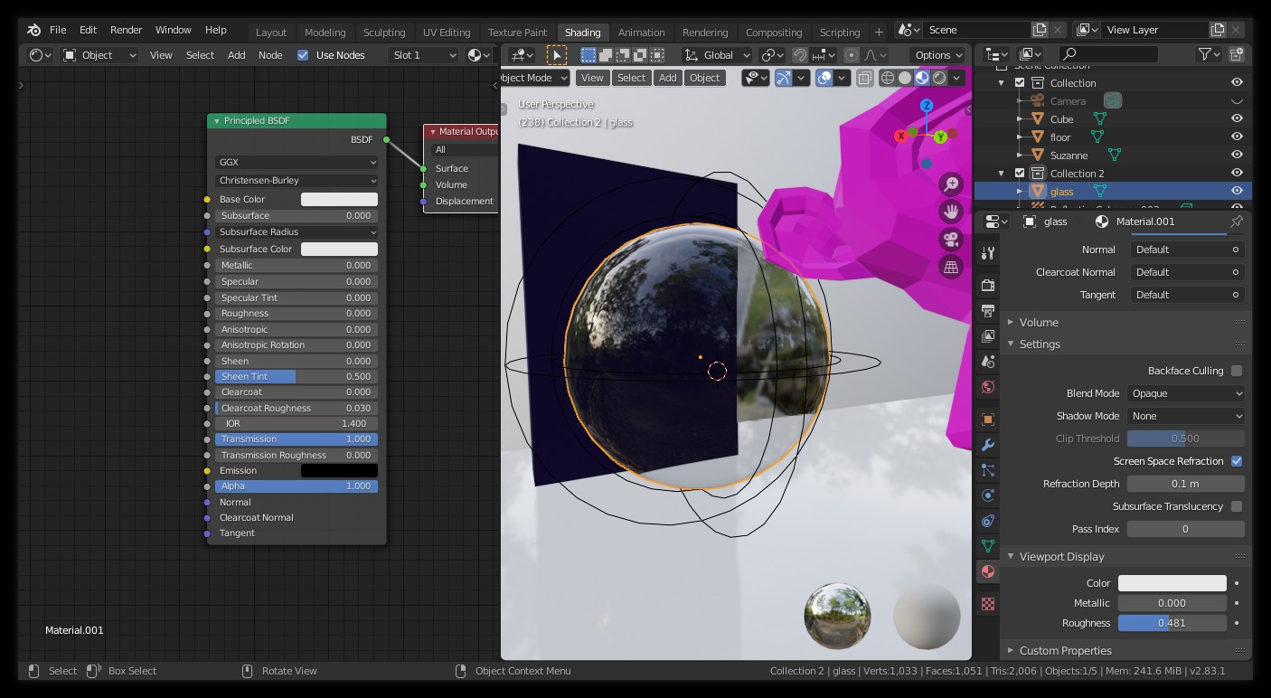Switch to the Sculpting workspace tab
Screen dimensions: 1271x698
point(384,32)
